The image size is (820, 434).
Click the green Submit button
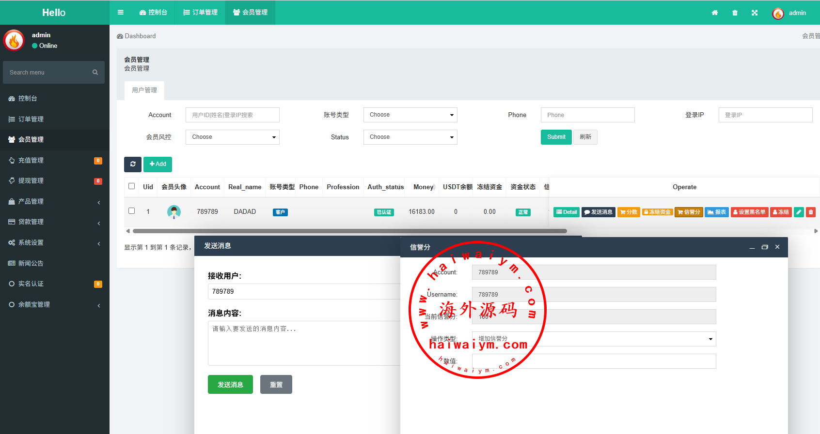(556, 137)
